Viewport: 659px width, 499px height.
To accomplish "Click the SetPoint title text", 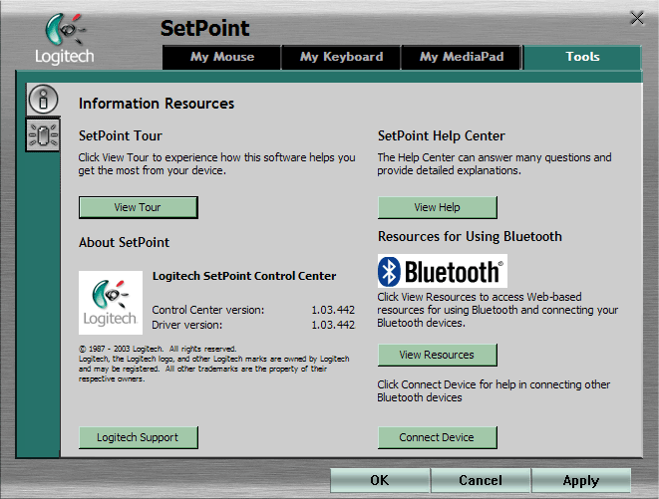I will (x=204, y=29).
